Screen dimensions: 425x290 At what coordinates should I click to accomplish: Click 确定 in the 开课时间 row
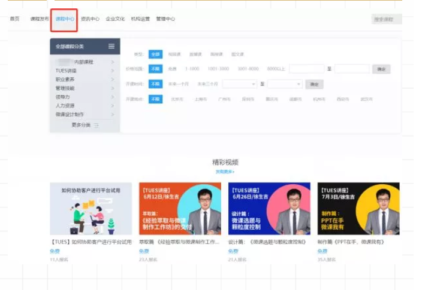(x=315, y=84)
